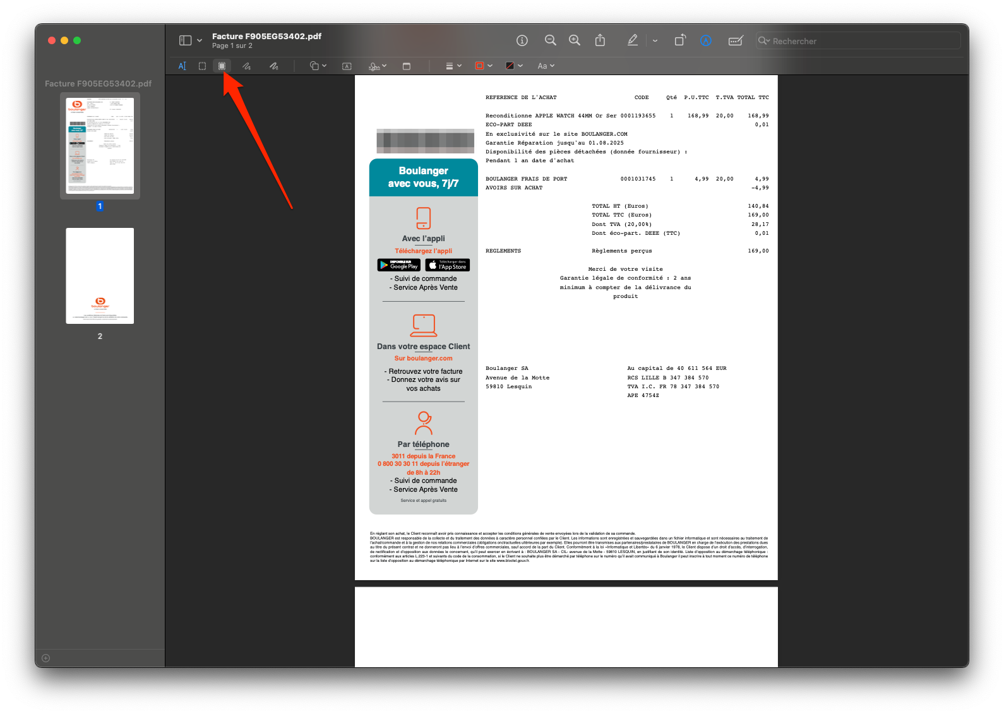Select page 2 thumbnail in sidebar
The width and height of the screenshot is (1004, 714).
click(x=100, y=276)
